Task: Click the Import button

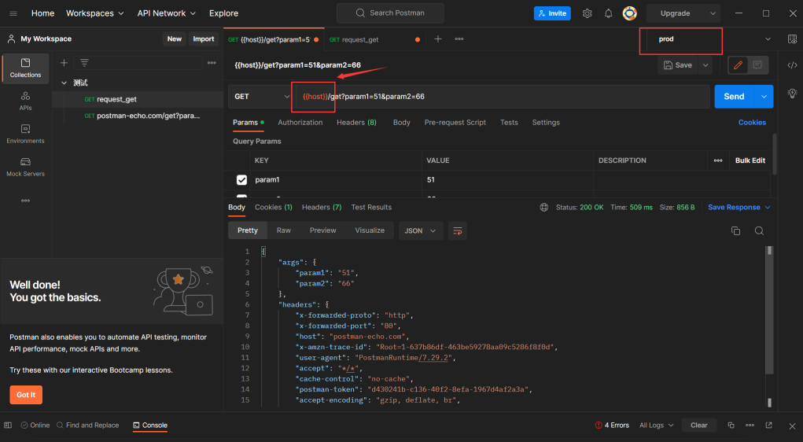Action: coord(204,39)
